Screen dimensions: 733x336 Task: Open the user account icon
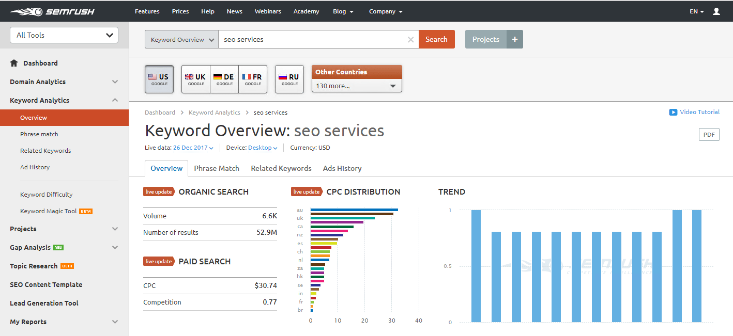716,11
